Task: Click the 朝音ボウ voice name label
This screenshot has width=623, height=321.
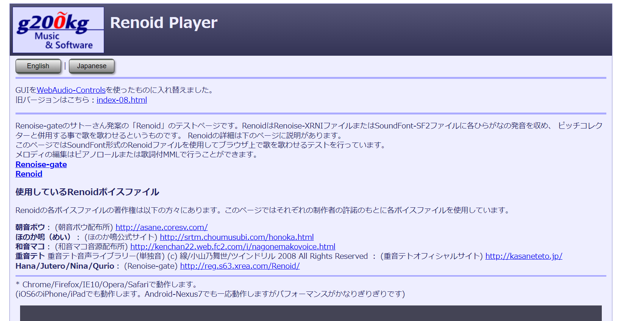Action: coord(30,227)
